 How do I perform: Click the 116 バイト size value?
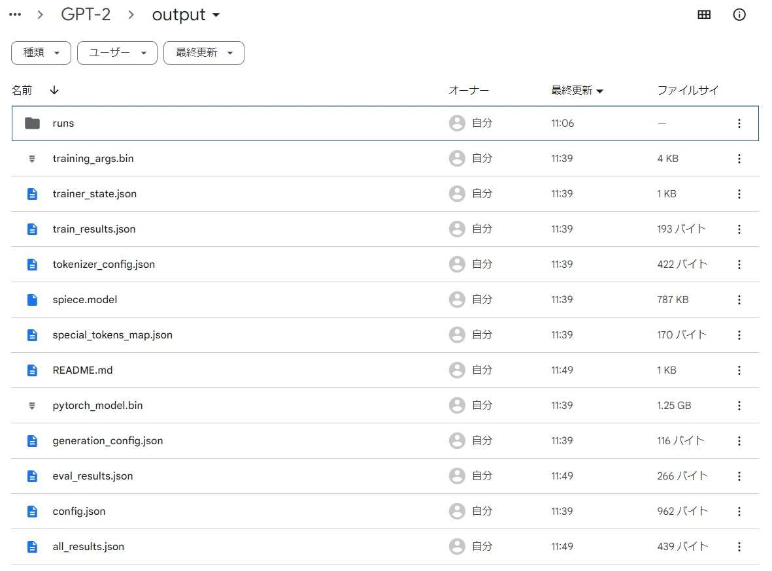(x=681, y=441)
